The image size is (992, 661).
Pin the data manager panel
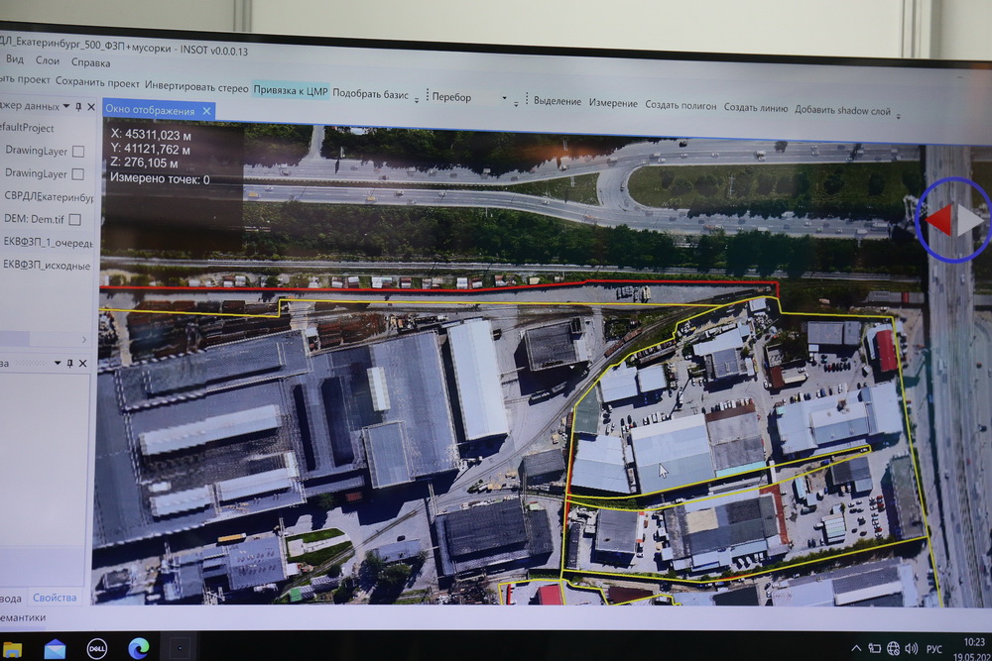click(78, 106)
